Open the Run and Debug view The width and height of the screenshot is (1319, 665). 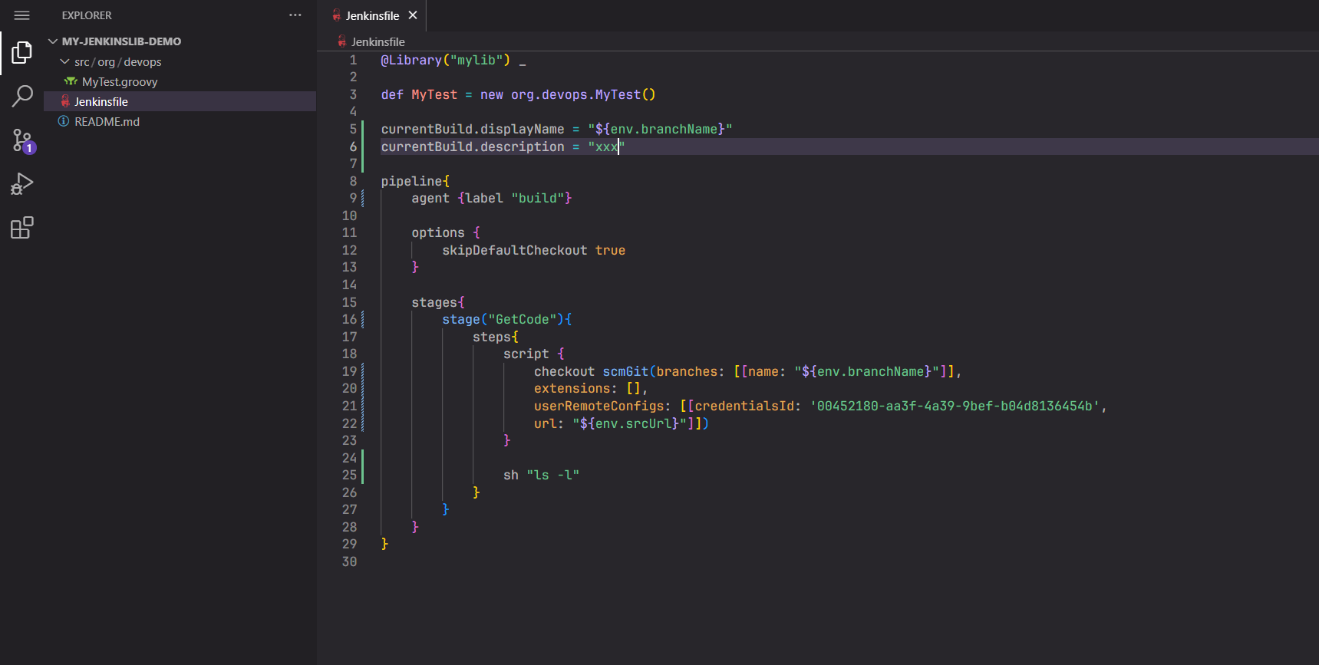[21, 184]
